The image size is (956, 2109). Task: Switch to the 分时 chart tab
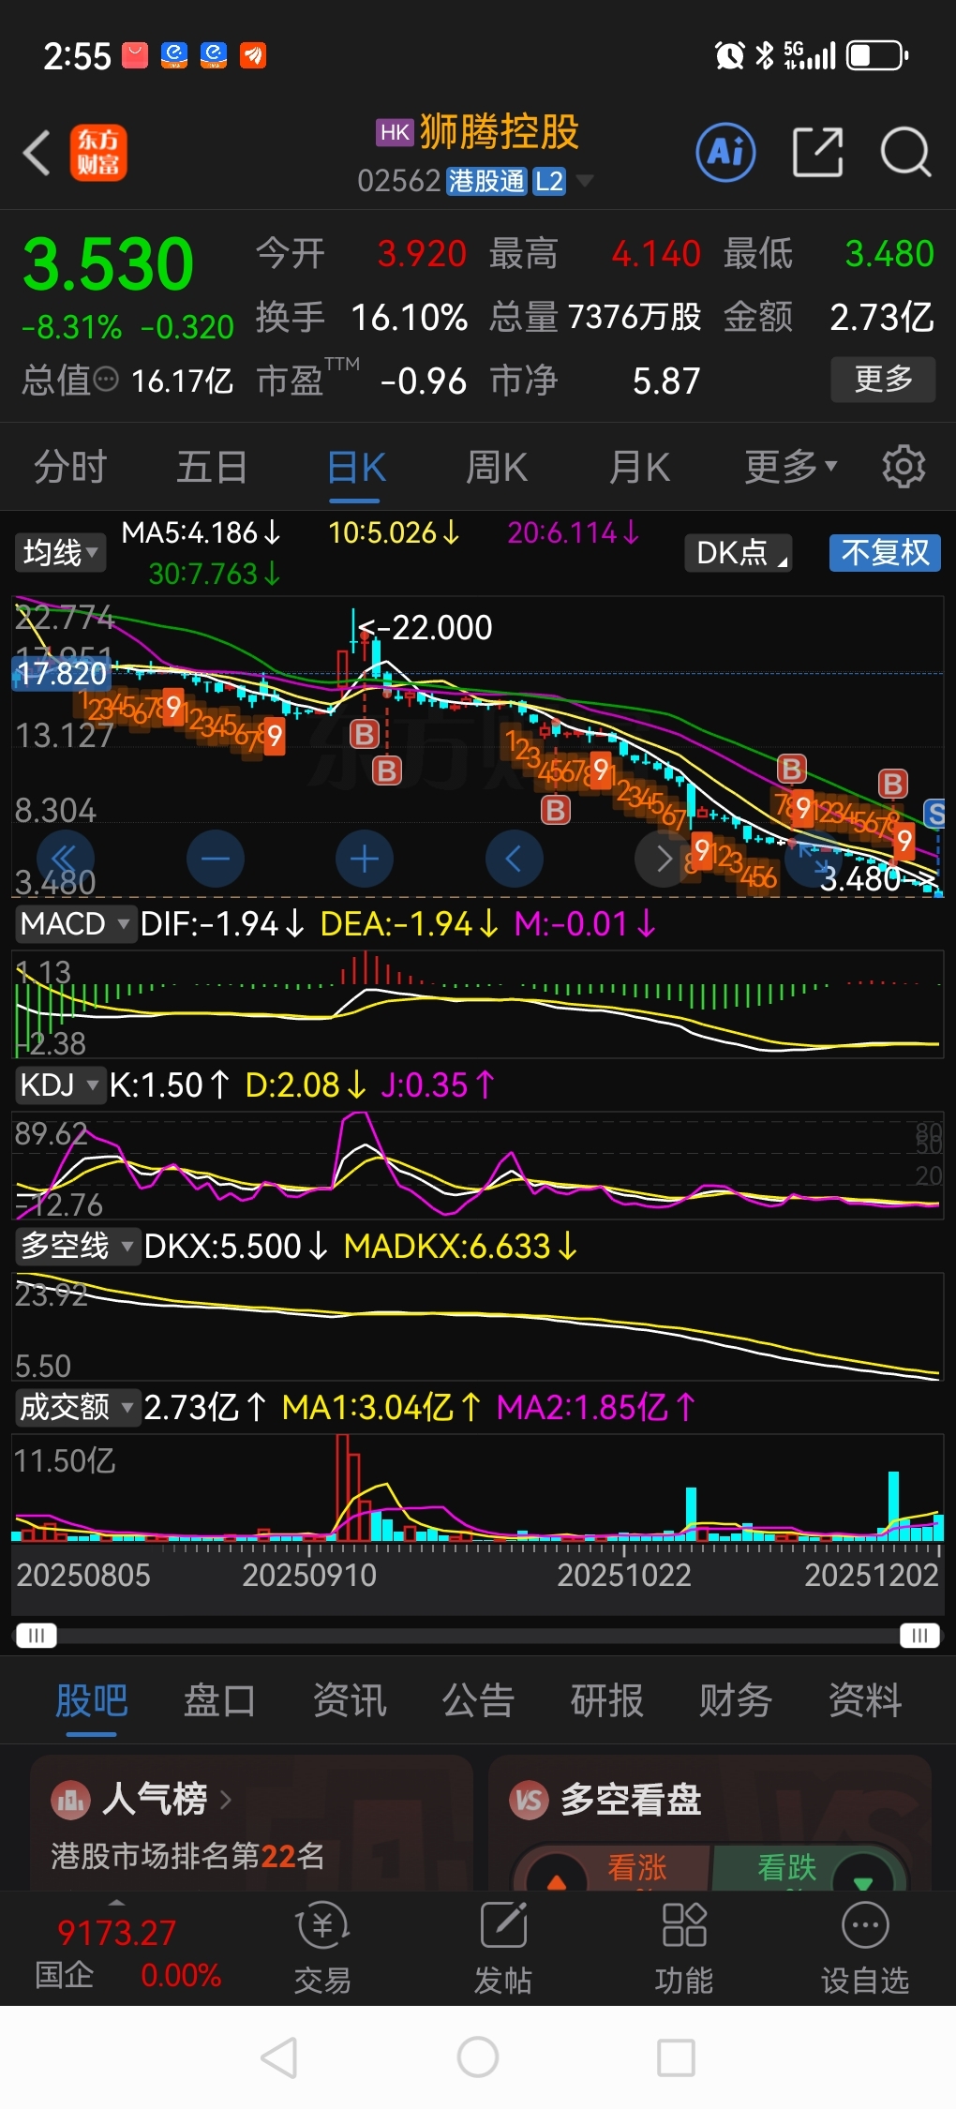(x=70, y=466)
